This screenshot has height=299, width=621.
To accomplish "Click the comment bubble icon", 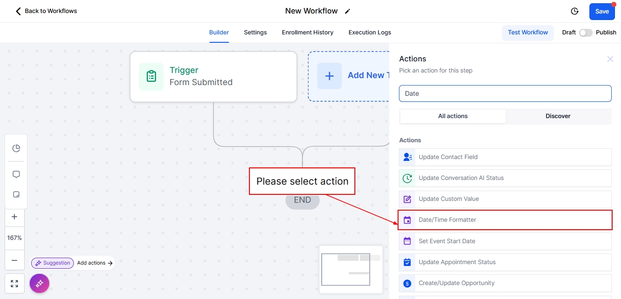I will (x=16, y=174).
